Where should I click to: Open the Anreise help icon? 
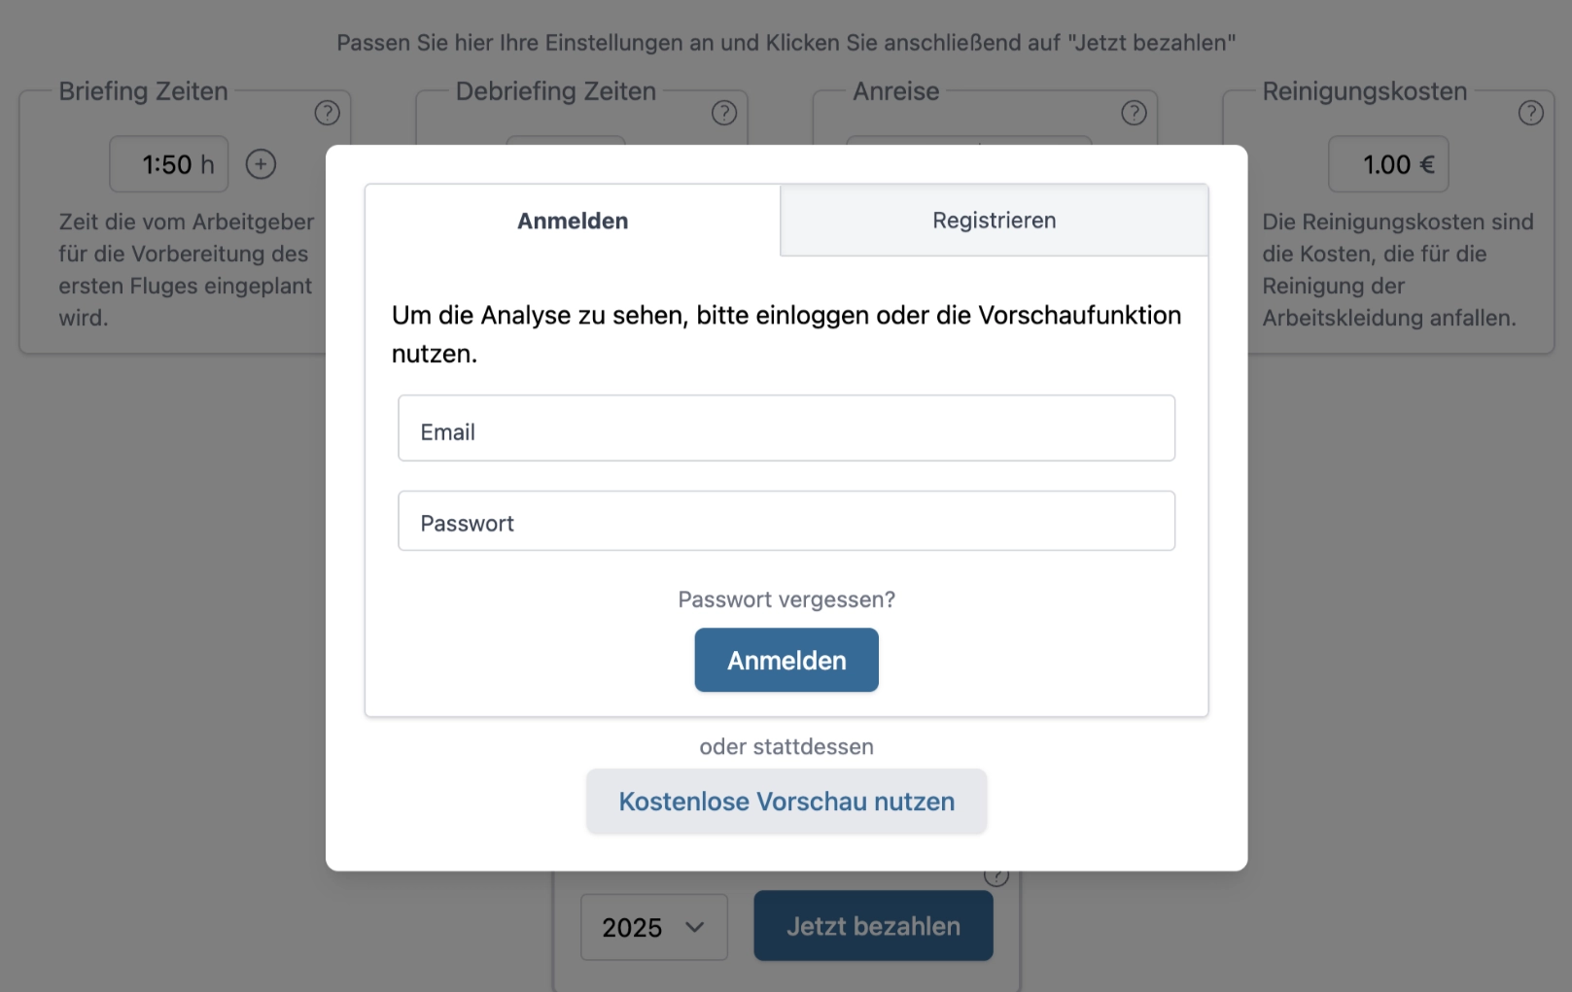pyautogui.click(x=1134, y=112)
